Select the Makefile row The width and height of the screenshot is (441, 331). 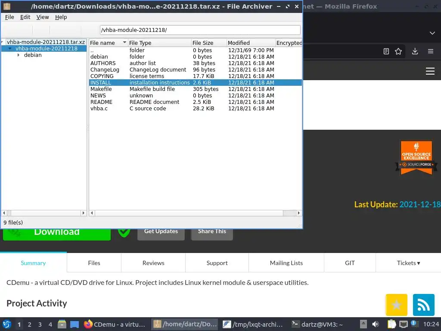196,89
